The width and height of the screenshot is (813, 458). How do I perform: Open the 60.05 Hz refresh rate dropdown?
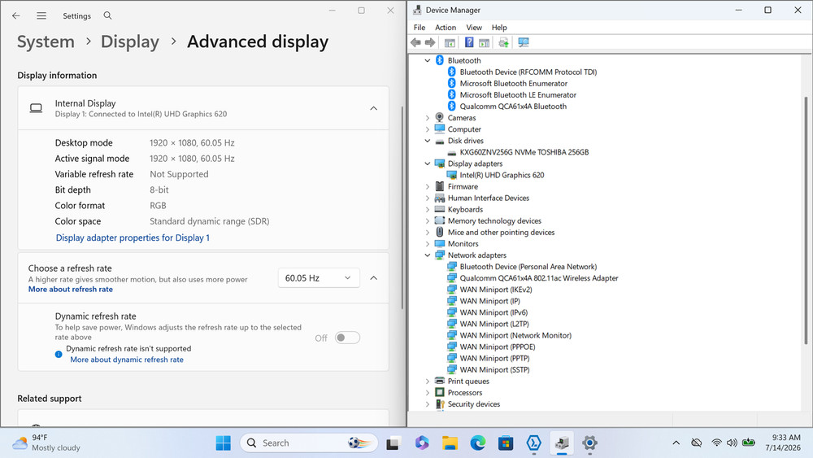(319, 278)
